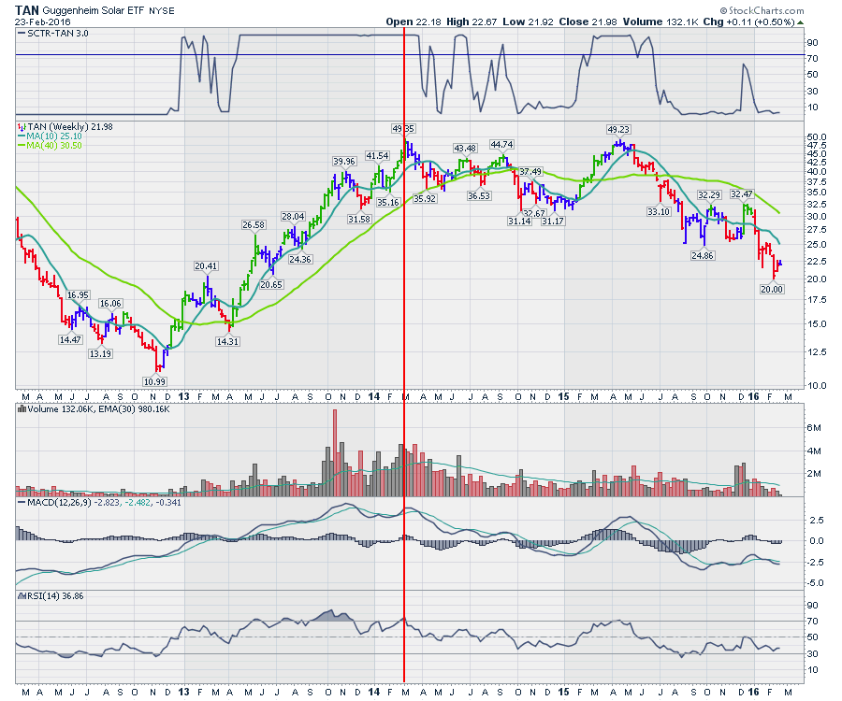Click the 49.23 high price label
The width and height of the screenshot is (842, 701).
point(618,130)
